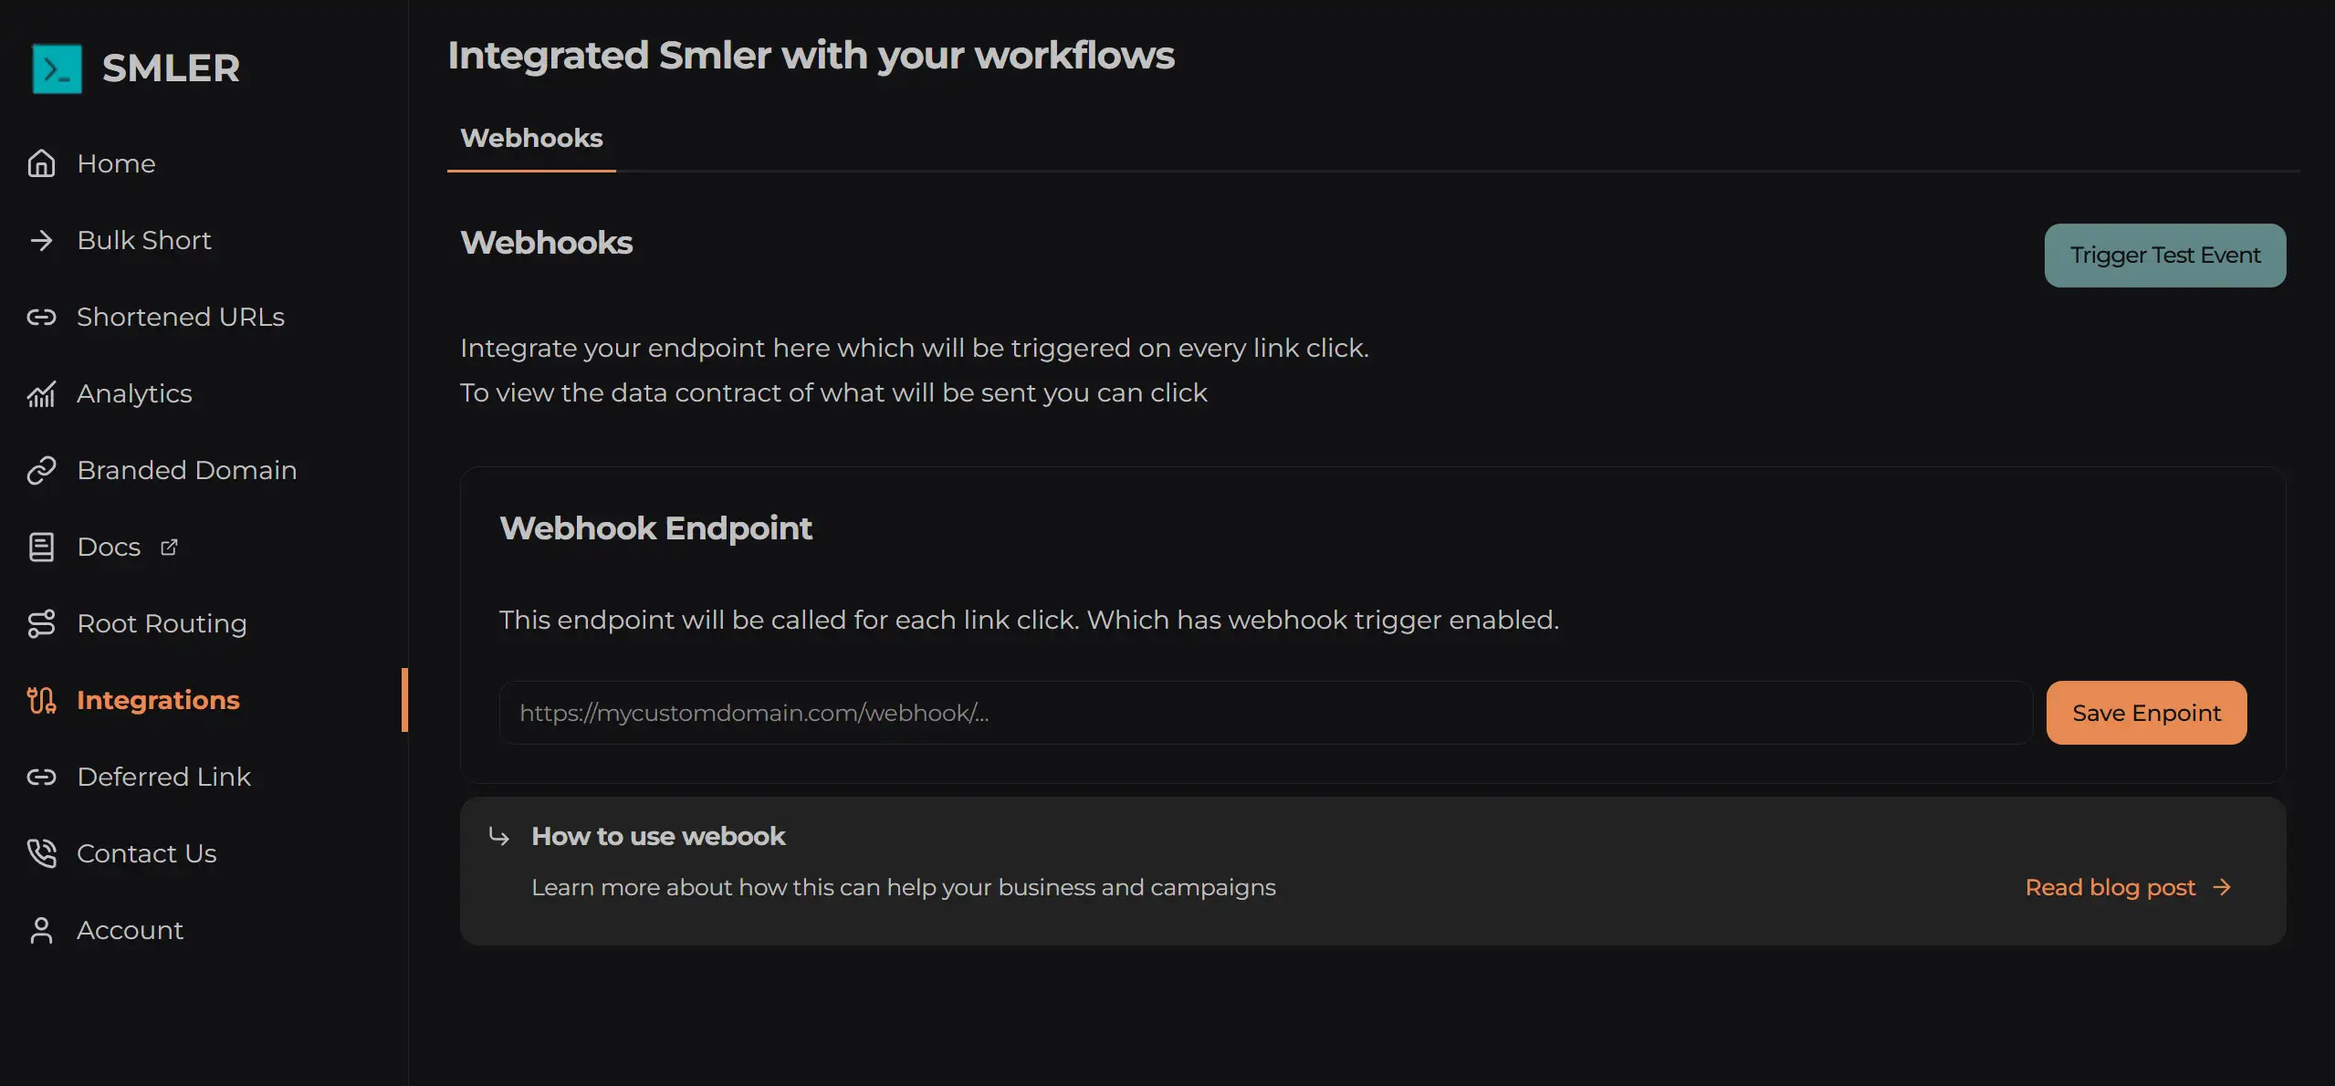Focus the webhook endpoint URL field
Screen dimensions: 2335x1086
(1264, 713)
